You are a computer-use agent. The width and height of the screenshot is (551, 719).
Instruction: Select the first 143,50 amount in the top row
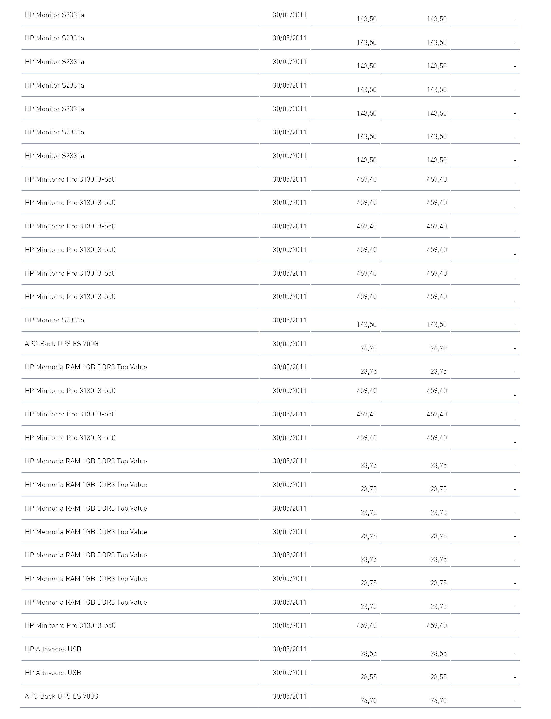click(x=367, y=19)
